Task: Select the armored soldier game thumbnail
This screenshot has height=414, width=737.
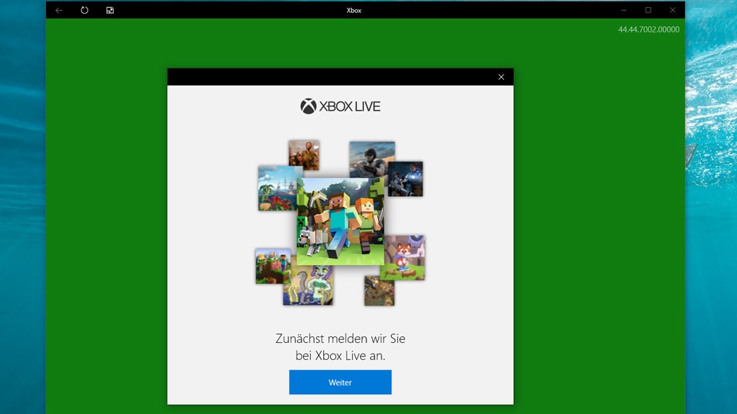Action: (406, 179)
